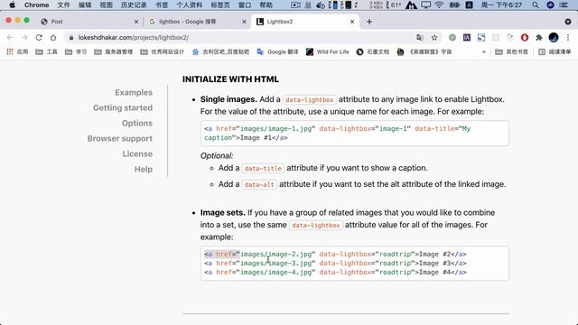Jump to the Examples section
This screenshot has height=325, width=578.
(x=134, y=92)
